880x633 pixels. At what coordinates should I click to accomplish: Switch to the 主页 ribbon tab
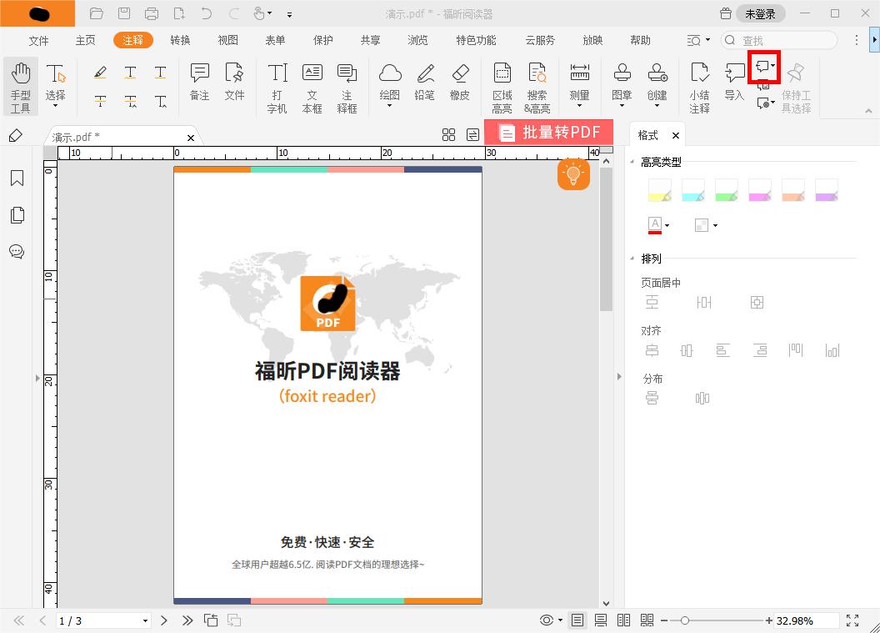coord(85,39)
